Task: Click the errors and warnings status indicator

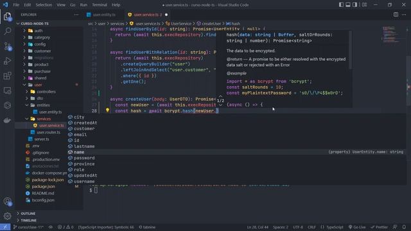Action: [x=66, y=227]
